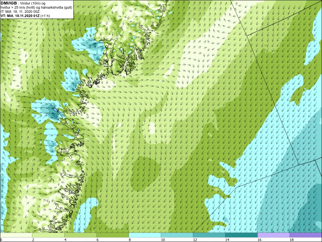Click the 10–12 m/s cyan swatch
This screenshot has width=322, height=242.
[177, 235]
